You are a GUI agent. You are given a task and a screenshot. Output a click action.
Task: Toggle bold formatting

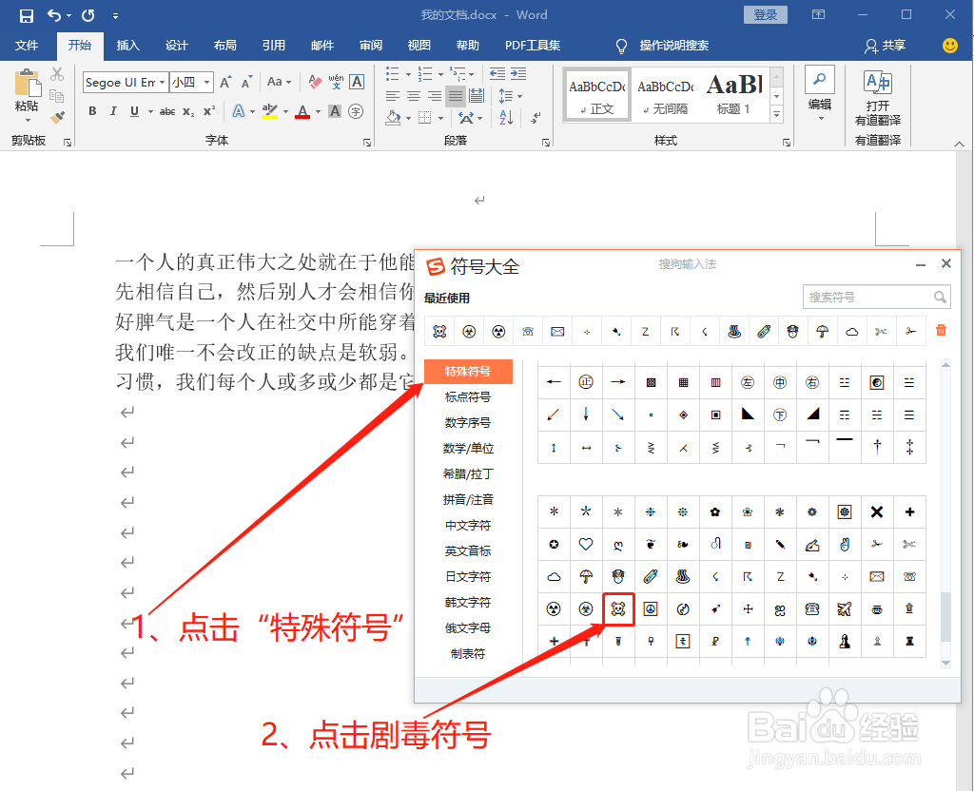coord(92,111)
